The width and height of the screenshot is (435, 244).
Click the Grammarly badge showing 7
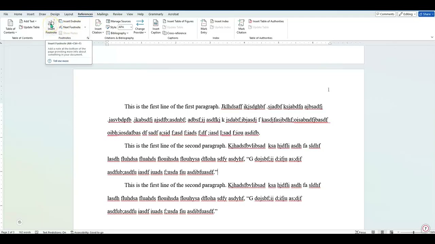425,229
